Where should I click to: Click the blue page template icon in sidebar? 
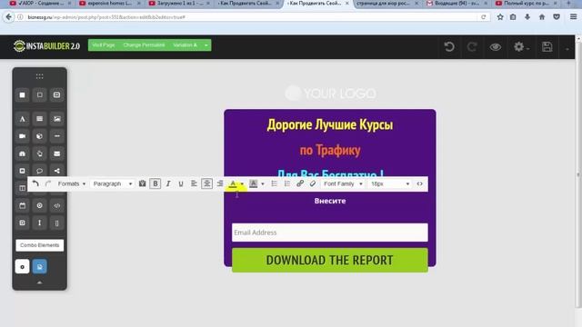[39, 266]
